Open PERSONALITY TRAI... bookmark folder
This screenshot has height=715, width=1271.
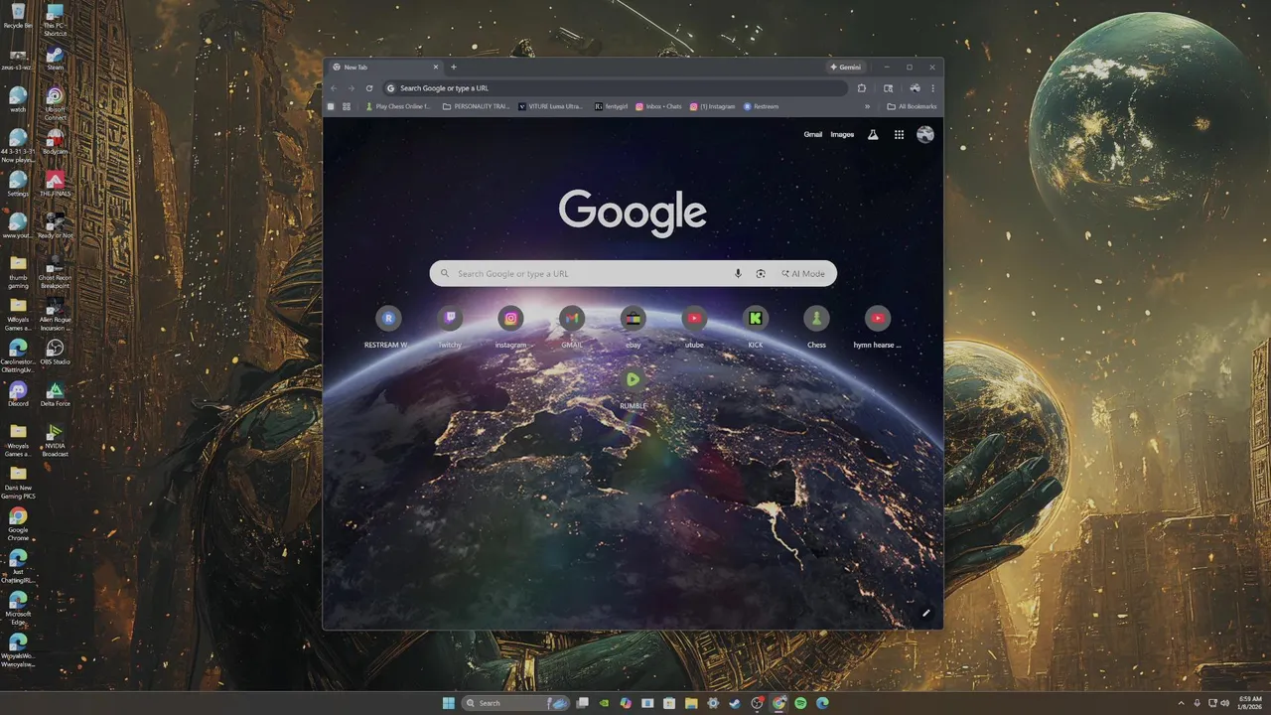[477, 106]
